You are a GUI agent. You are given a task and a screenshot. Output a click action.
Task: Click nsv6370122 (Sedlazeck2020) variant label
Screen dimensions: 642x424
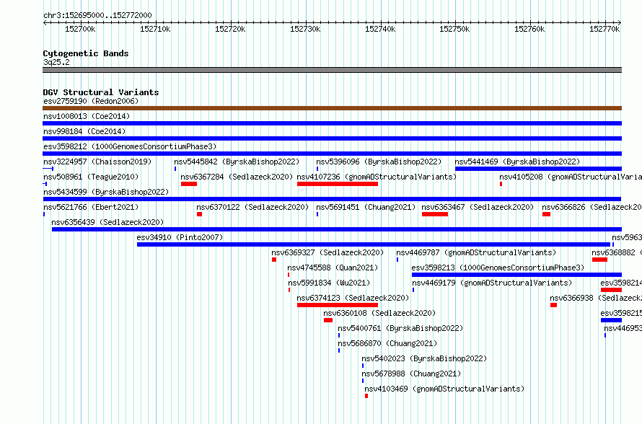coord(252,207)
